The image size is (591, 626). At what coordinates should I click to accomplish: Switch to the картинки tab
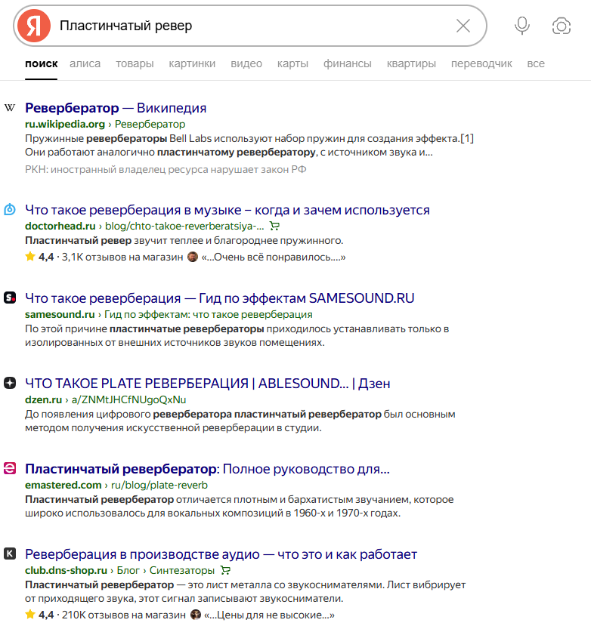[192, 63]
